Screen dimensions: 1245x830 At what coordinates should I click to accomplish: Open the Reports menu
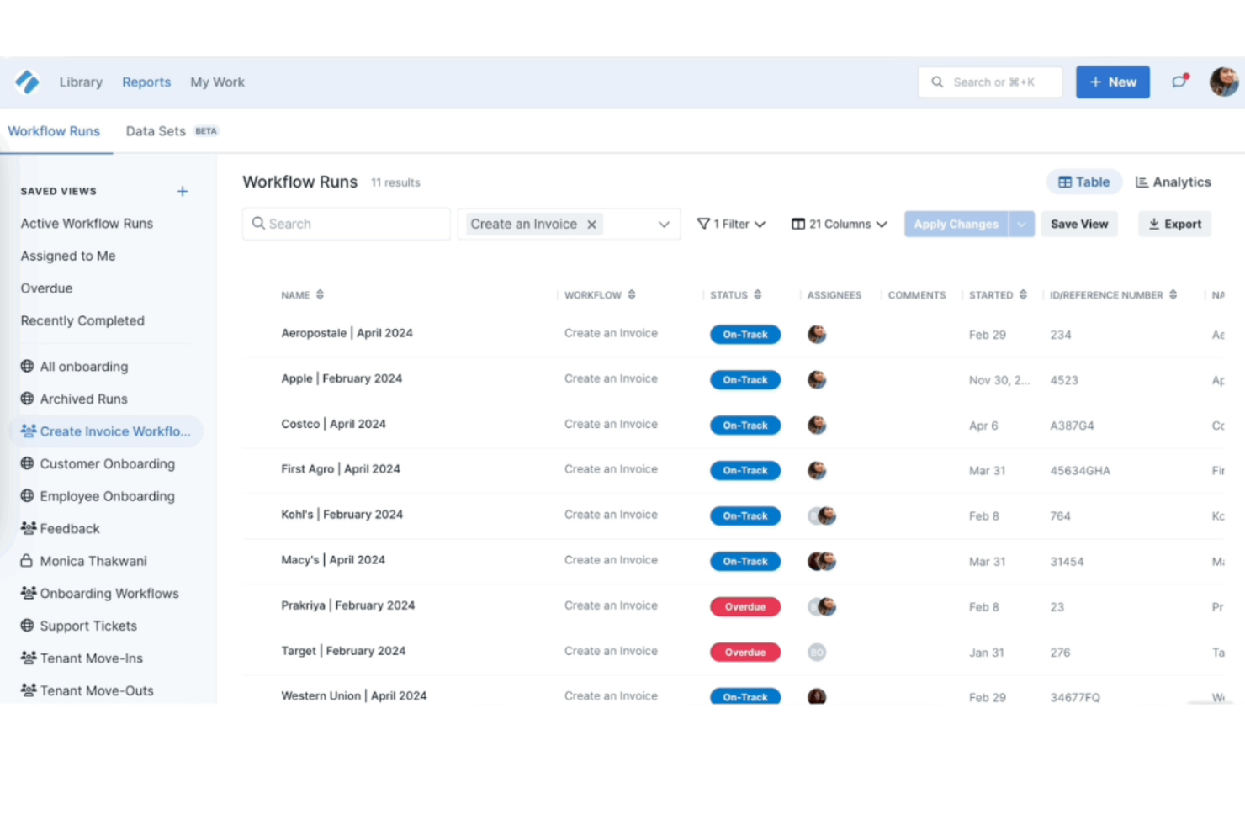click(146, 82)
